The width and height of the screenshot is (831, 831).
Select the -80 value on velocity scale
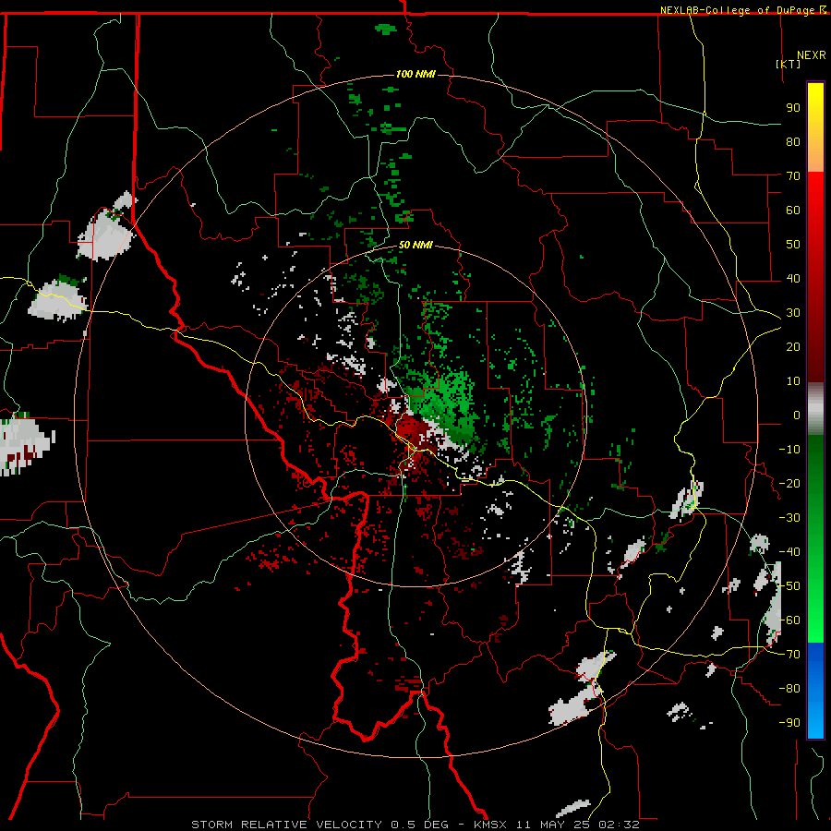789,689
